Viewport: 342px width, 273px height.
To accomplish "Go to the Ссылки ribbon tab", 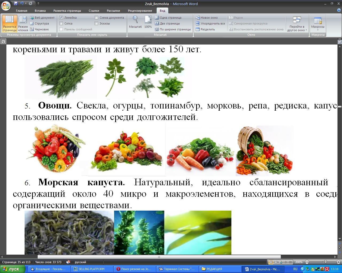I will (x=94, y=11).
